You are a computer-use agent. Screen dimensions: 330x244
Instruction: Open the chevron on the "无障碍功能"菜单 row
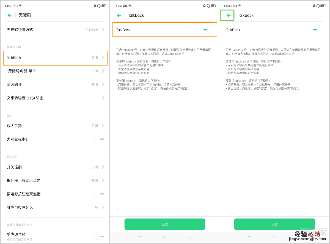point(103,71)
